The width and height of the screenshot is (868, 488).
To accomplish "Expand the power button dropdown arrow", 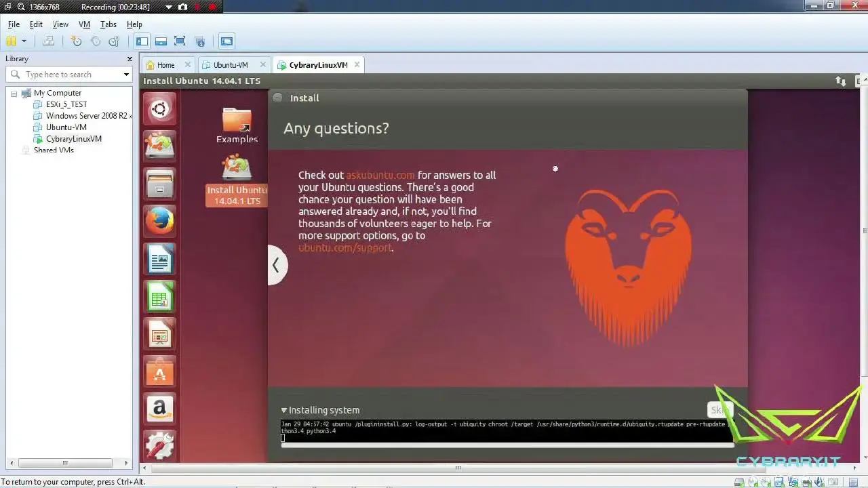I will pyautogui.click(x=24, y=41).
